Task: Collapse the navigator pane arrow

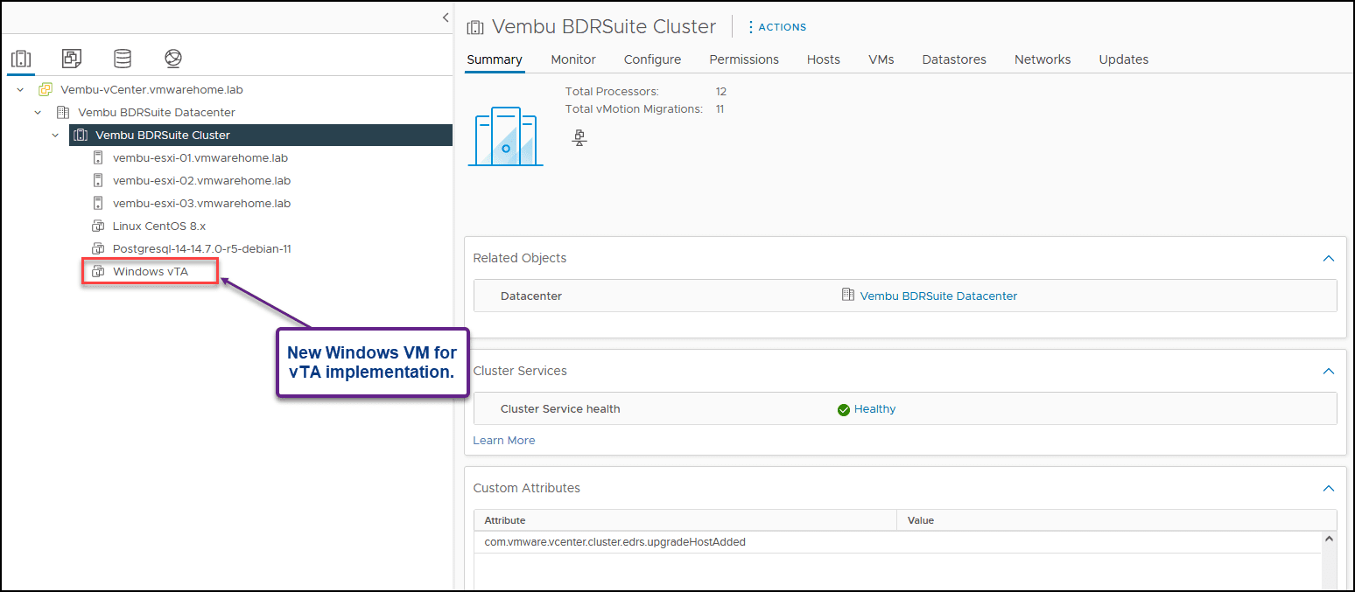Action: [445, 17]
